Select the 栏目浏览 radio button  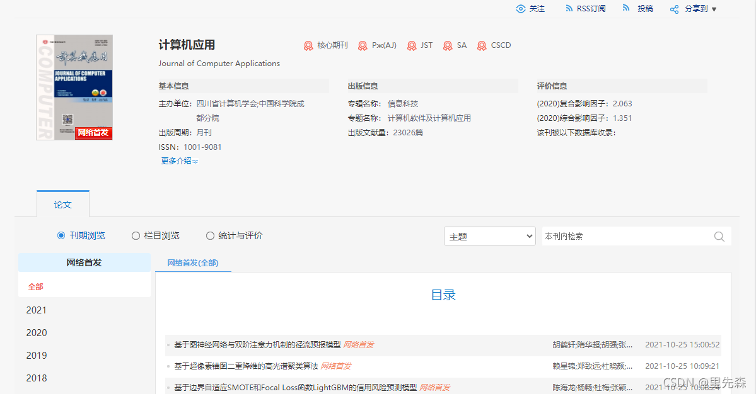(x=136, y=235)
